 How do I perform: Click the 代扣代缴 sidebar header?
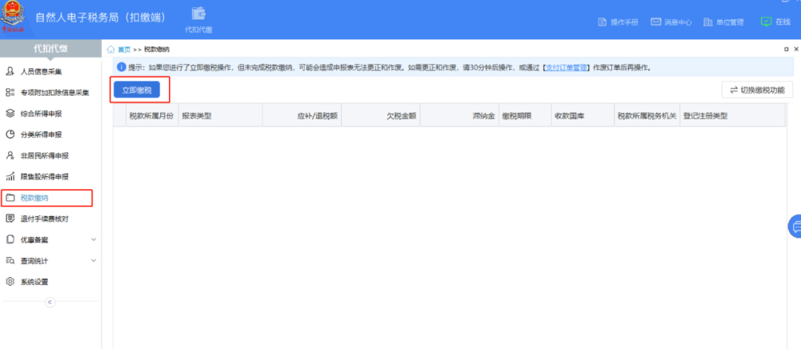[50, 48]
